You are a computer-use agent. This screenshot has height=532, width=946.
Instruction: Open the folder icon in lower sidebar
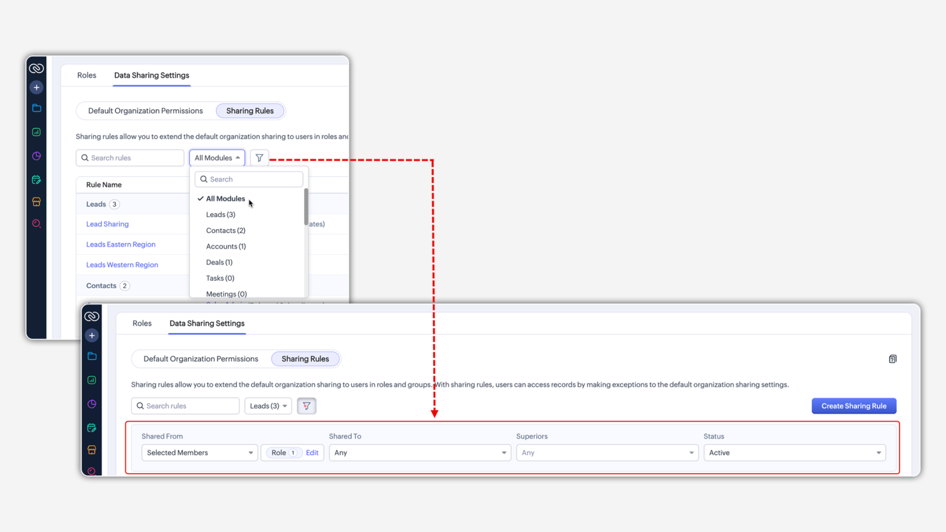tap(92, 356)
